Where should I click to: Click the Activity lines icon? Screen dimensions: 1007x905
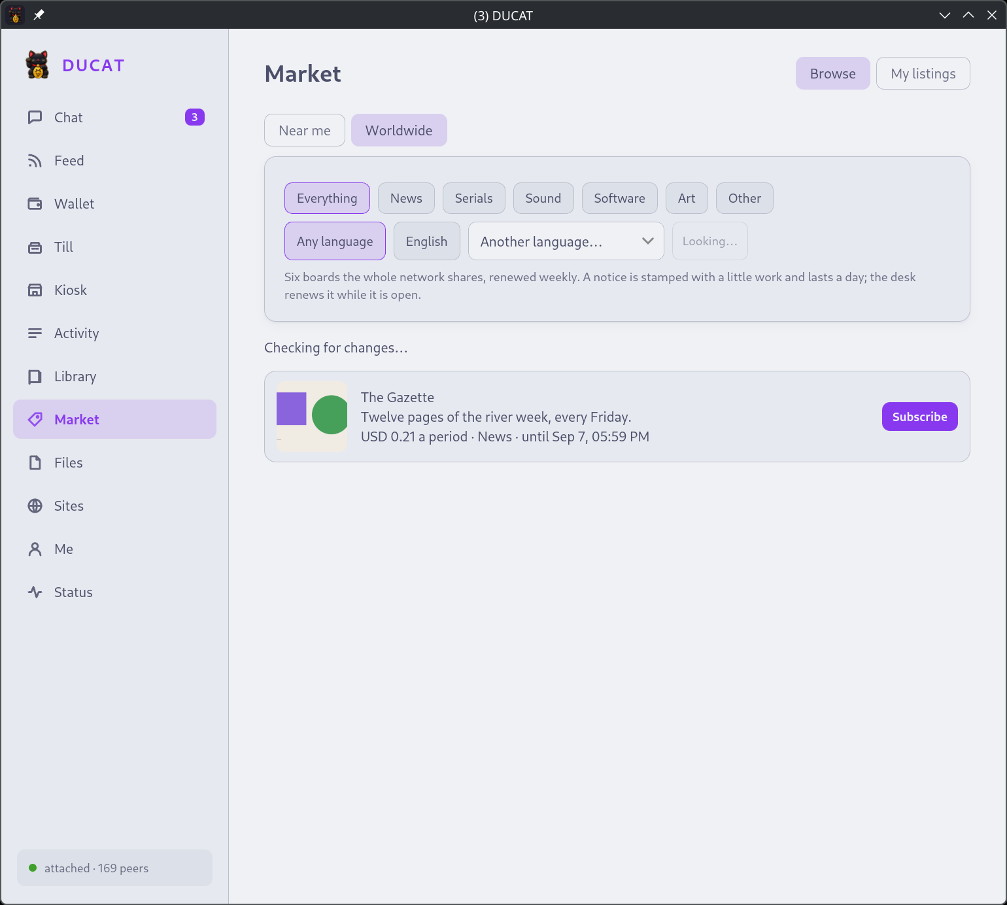35,333
